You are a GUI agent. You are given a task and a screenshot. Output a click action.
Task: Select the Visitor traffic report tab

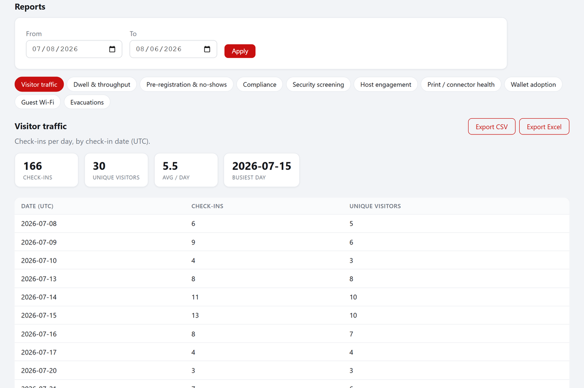point(39,84)
